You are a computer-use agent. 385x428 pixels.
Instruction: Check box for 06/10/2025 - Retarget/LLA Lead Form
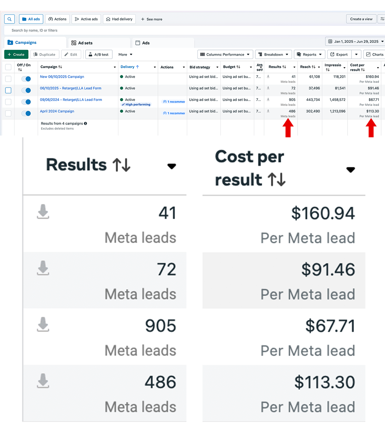8,90
